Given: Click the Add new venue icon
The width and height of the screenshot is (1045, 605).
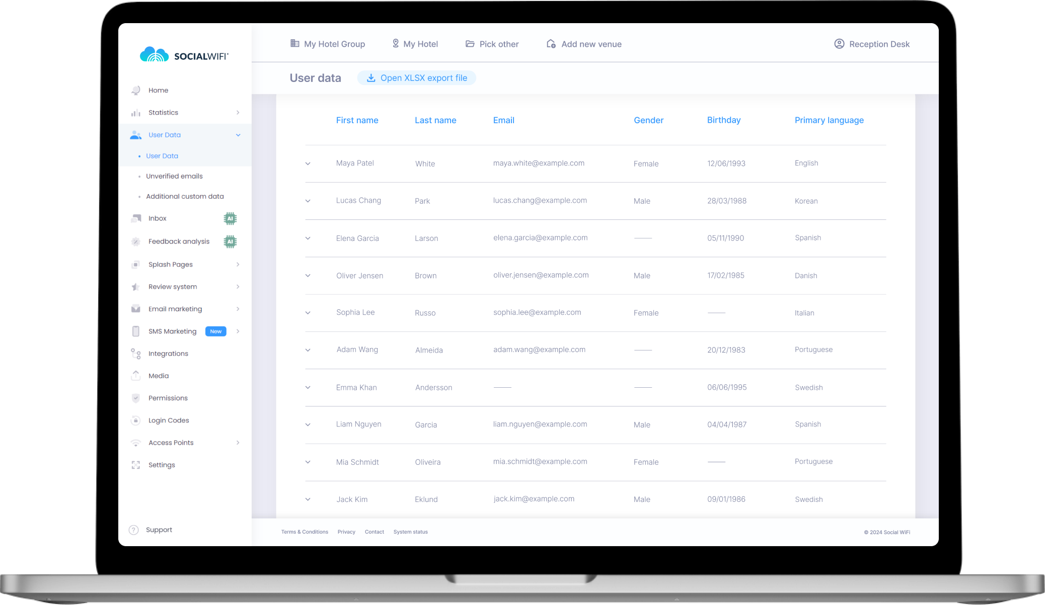Looking at the screenshot, I should click(551, 44).
